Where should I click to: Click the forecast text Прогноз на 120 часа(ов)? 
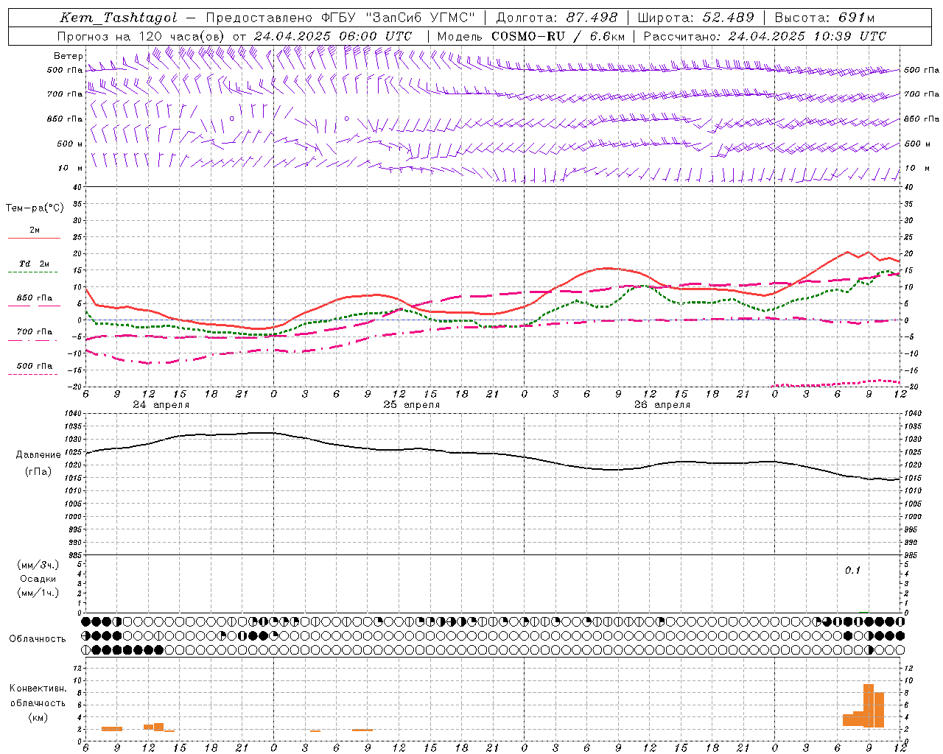[141, 36]
